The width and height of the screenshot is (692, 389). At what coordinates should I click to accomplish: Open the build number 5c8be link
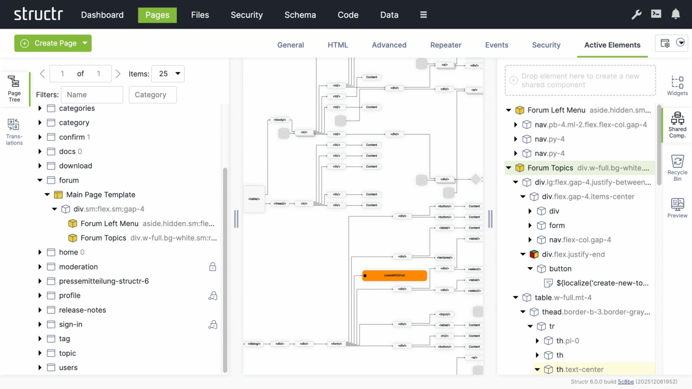tap(626, 381)
